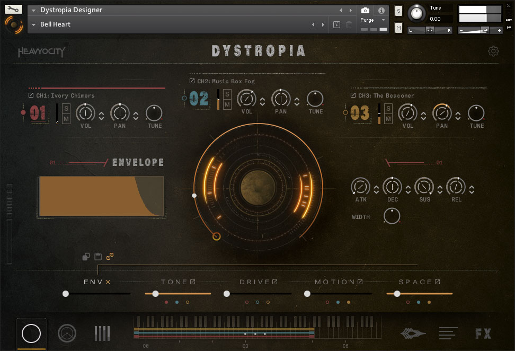Open the FX page icon
Image resolution: width=515 pixels, height=351 pixels.
point(483,334)
